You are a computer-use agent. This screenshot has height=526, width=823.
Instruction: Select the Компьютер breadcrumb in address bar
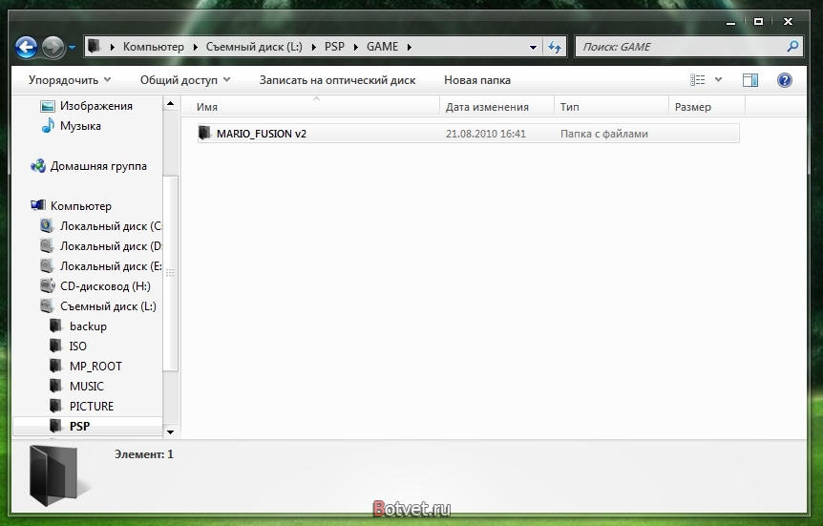coord(154,47)
